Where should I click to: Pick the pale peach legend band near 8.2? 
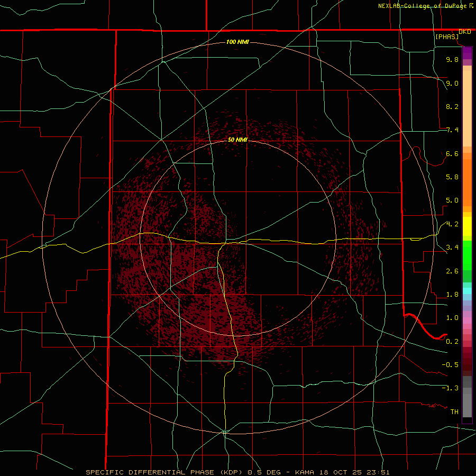467,108
